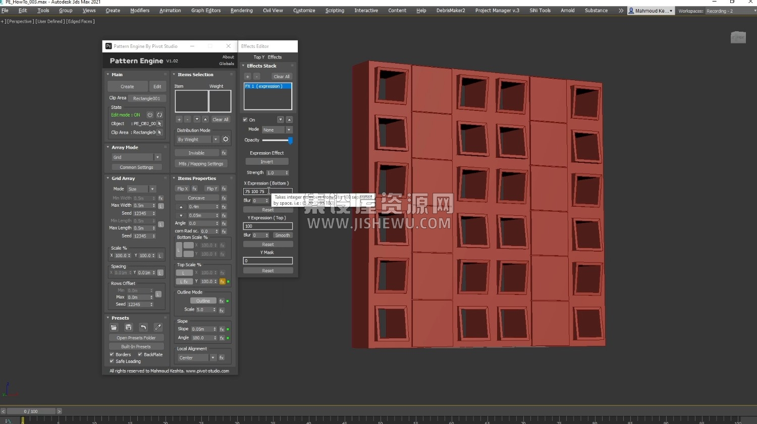
Task: Open the By Weight distribution dropdown
Action: click(197, 140)
